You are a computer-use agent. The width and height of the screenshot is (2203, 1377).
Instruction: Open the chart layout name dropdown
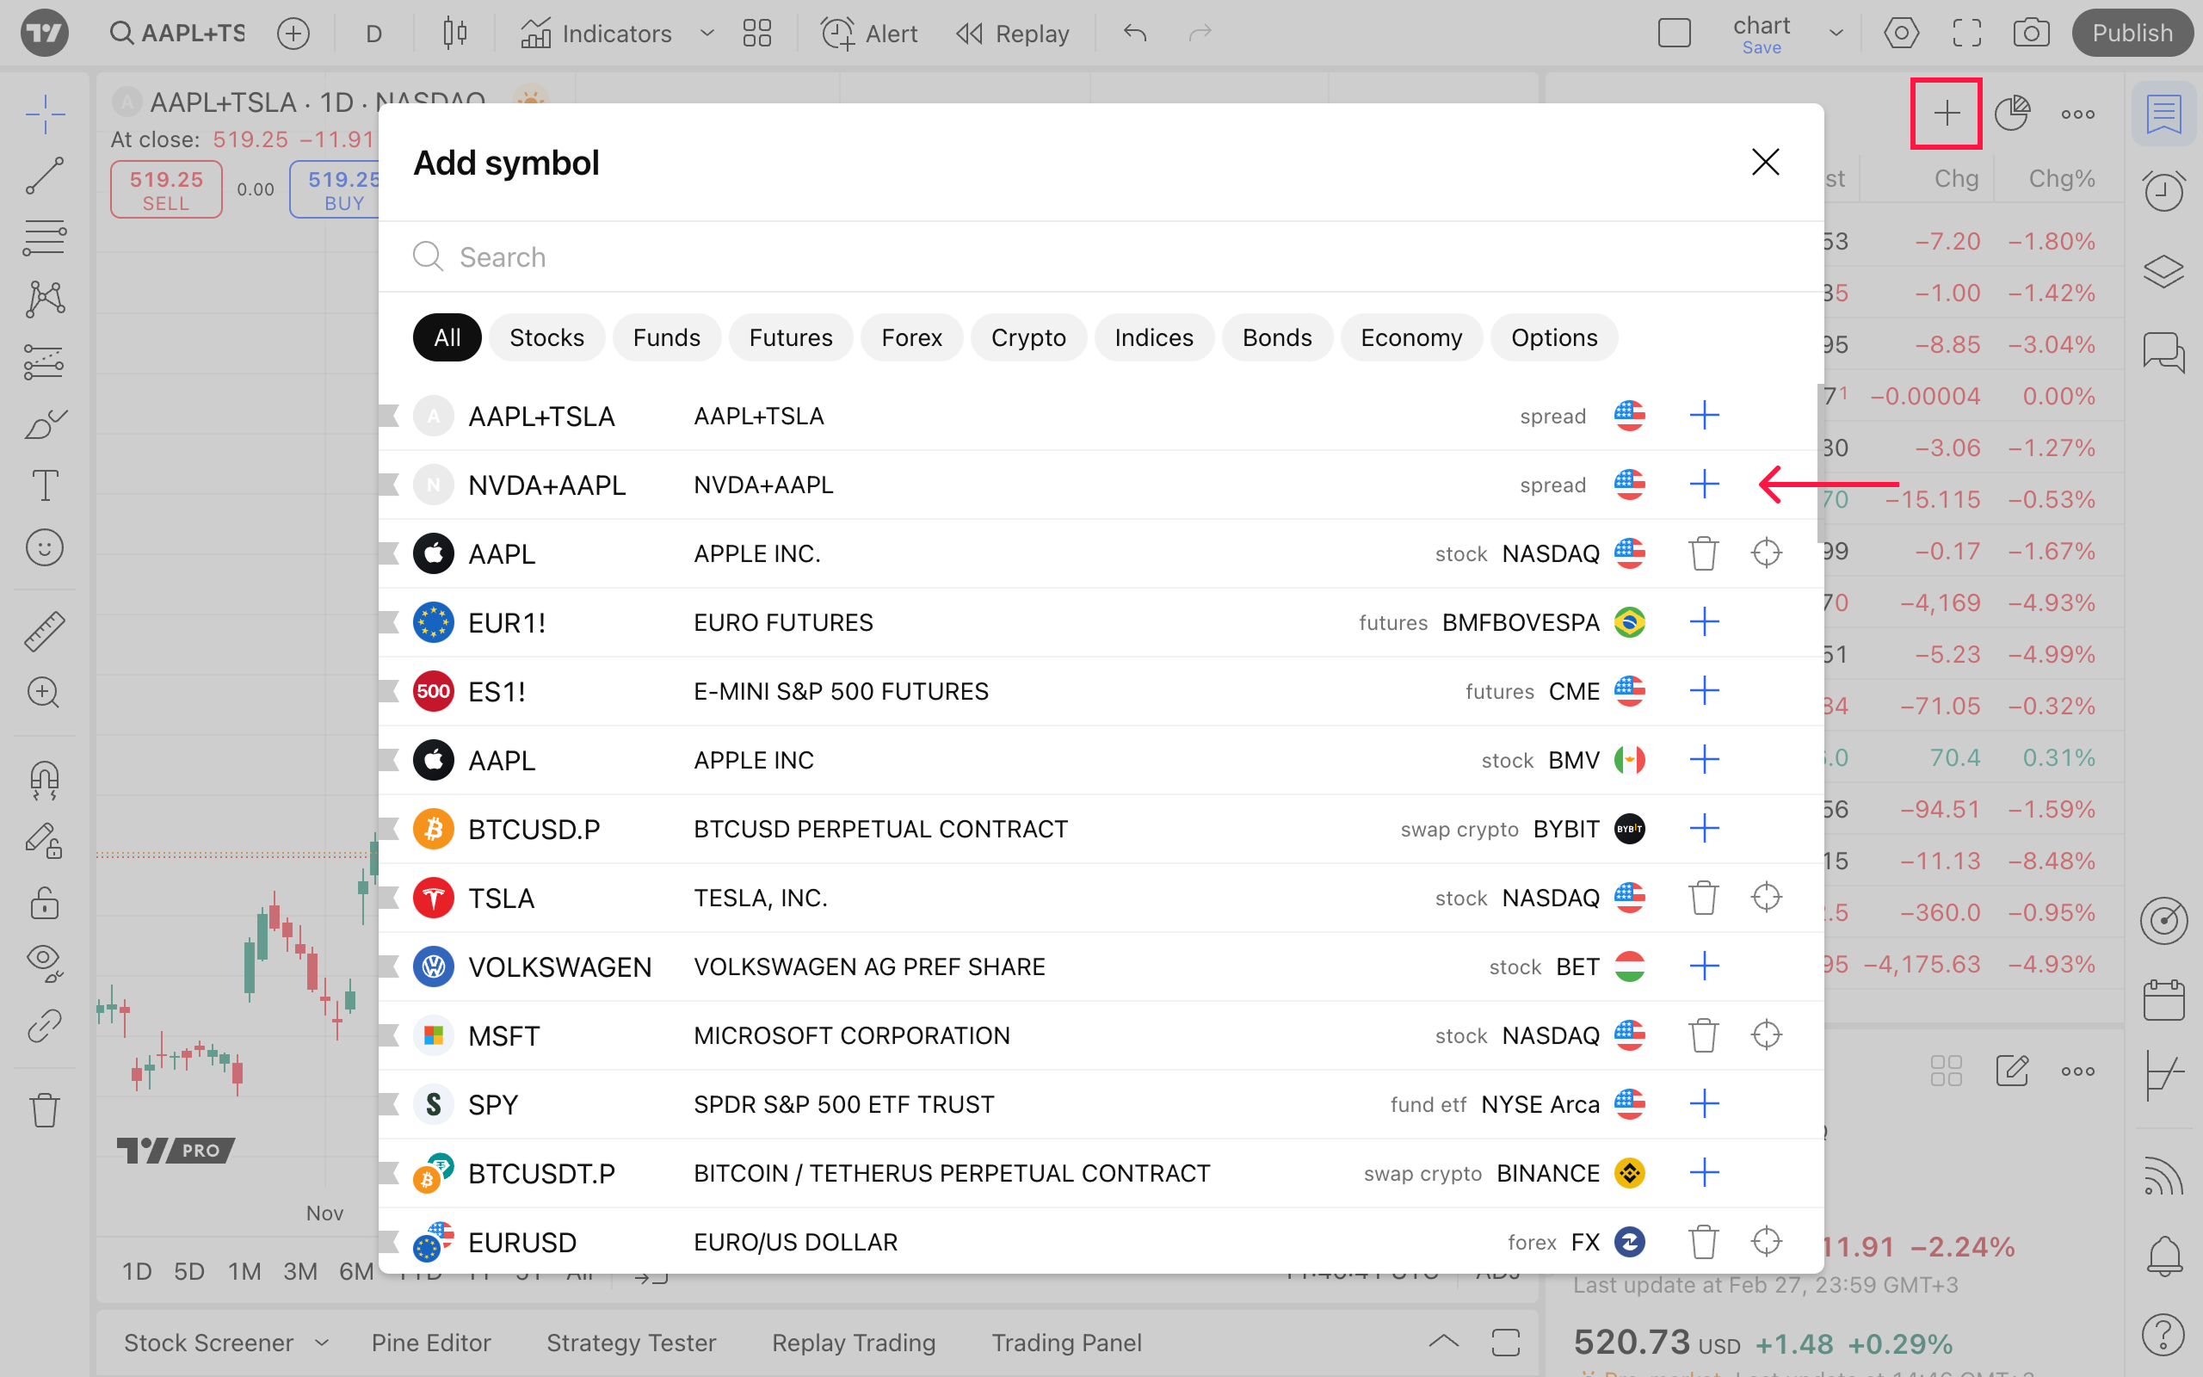pyautogui.click(x=1836, y=34)
